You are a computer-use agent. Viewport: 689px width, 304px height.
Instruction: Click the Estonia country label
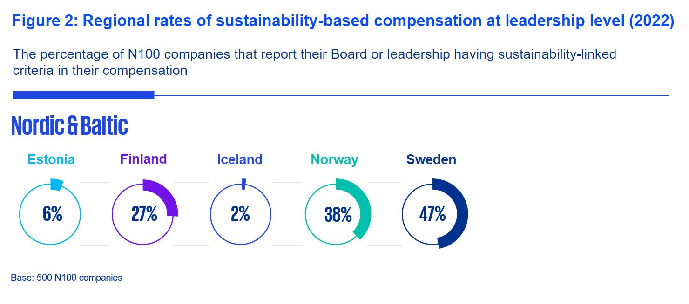coord(51,159)
